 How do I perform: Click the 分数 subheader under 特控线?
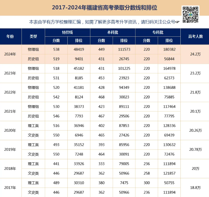(x=56, y=41)
